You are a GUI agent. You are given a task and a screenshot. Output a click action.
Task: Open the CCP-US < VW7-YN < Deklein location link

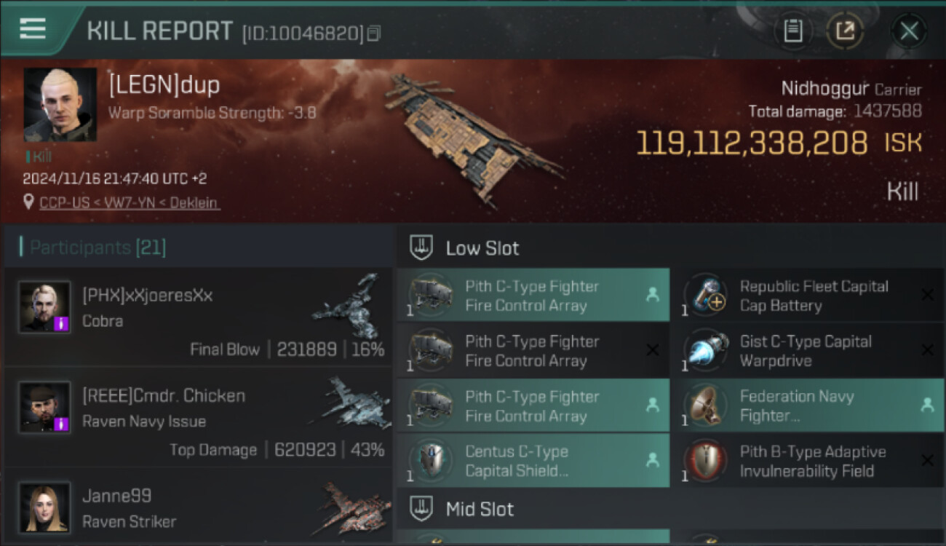130,203
